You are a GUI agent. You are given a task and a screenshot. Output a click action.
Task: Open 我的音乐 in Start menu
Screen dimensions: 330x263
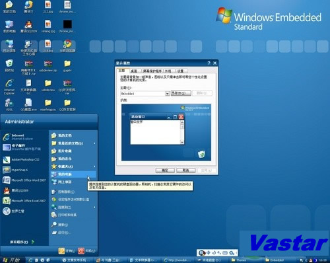(x=73, y=159)
